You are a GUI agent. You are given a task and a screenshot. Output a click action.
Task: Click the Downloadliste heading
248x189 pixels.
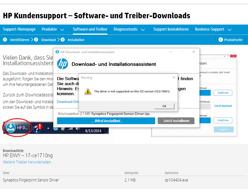tap(13, 151)
